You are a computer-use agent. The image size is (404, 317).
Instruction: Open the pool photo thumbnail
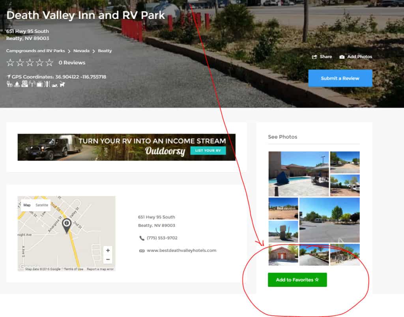pyautogui.click(x=299, y=174)
